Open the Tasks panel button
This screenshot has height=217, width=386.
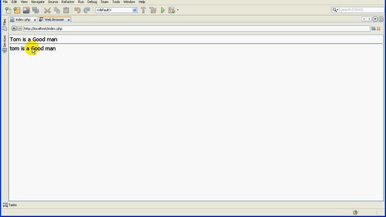10,205
